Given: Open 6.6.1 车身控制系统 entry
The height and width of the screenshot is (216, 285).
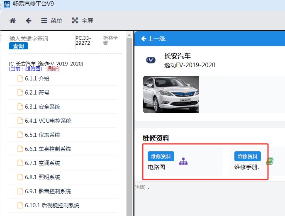Looking at the screenshot, I should pyautogui.click(x=63, y=149).
